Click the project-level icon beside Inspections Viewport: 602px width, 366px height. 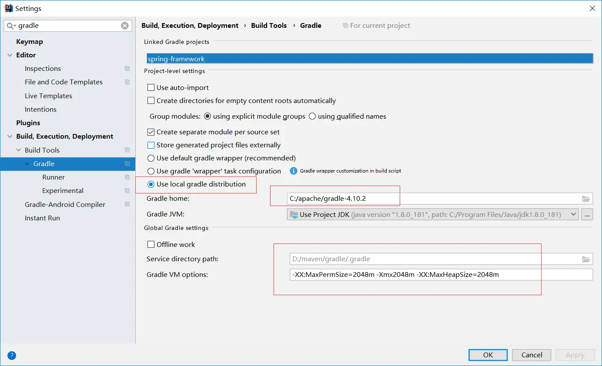[x=127, y=69]
